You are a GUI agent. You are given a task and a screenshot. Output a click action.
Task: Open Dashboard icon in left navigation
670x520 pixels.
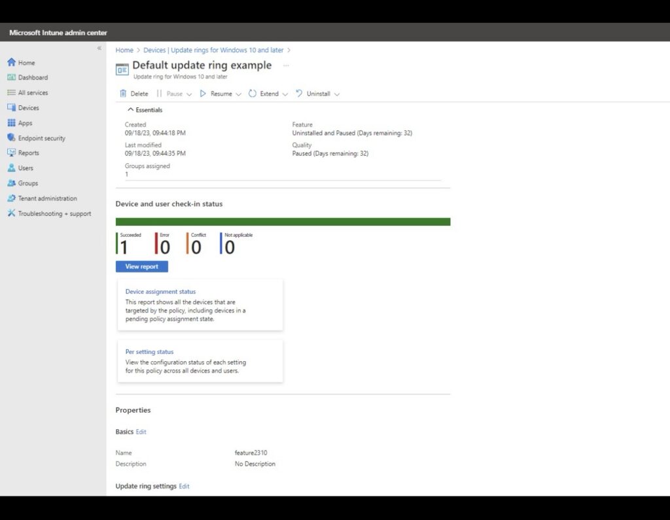tap(11, 78)
